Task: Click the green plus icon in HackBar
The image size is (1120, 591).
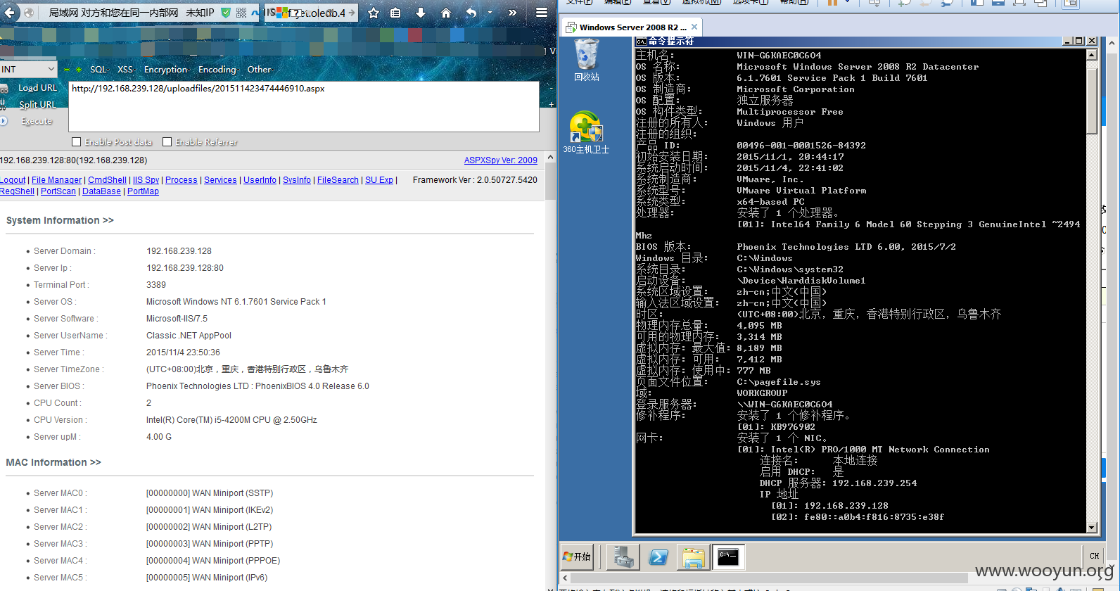Action: coord(79,70)
